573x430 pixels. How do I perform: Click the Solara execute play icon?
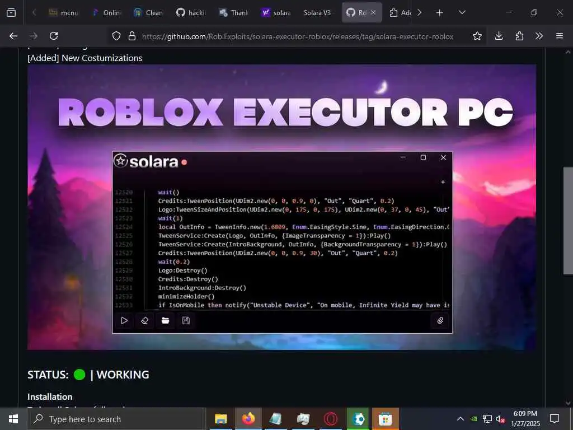[x=124, y=321]
